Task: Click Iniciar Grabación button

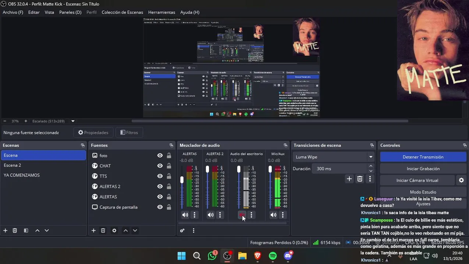Action: point(423,169)
